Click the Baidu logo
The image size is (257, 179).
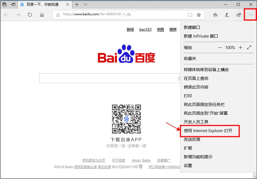126,54
